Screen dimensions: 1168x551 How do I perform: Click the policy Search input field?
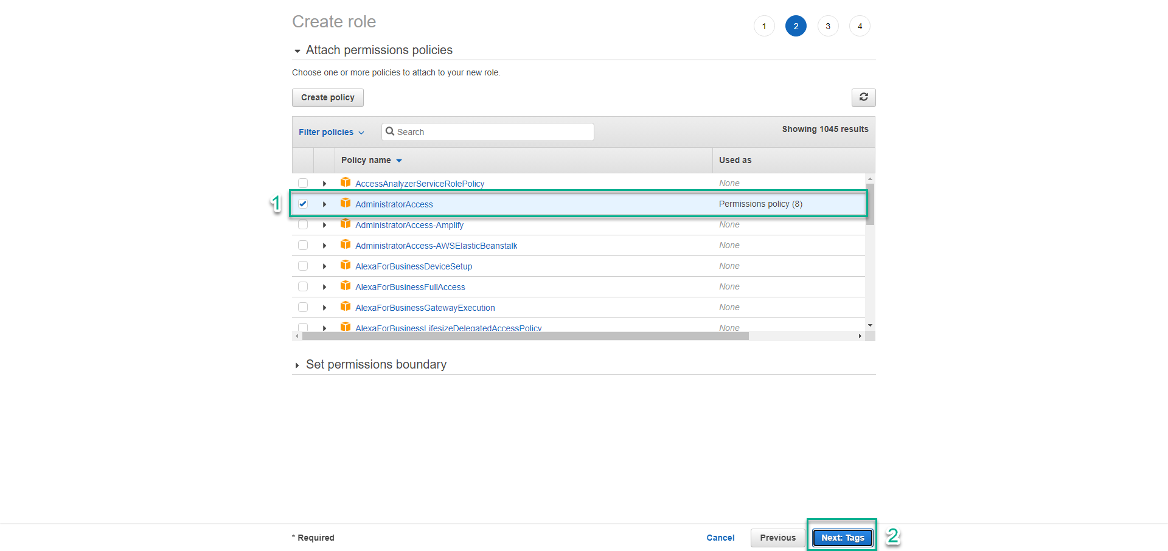point(488,132)
